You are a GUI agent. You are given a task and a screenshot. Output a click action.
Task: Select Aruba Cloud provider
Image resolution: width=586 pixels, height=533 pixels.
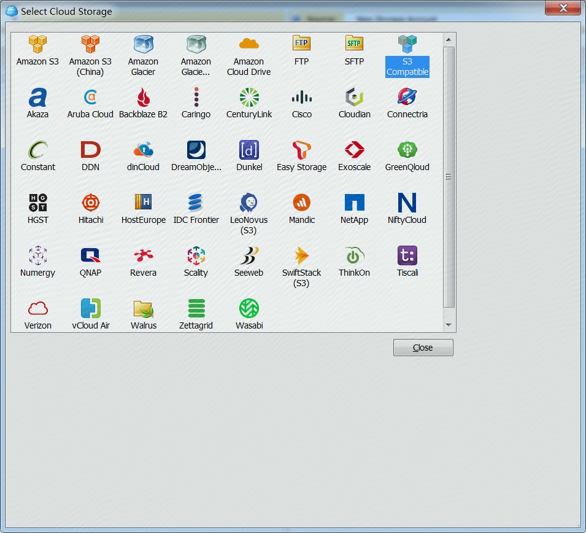point(90,97)
